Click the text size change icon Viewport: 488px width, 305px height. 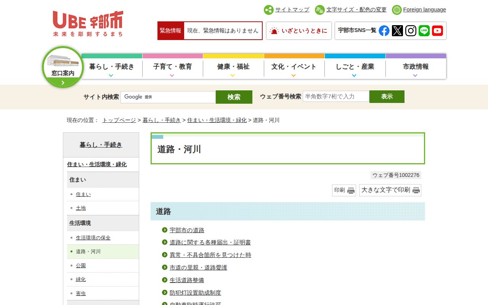(320, 10)
